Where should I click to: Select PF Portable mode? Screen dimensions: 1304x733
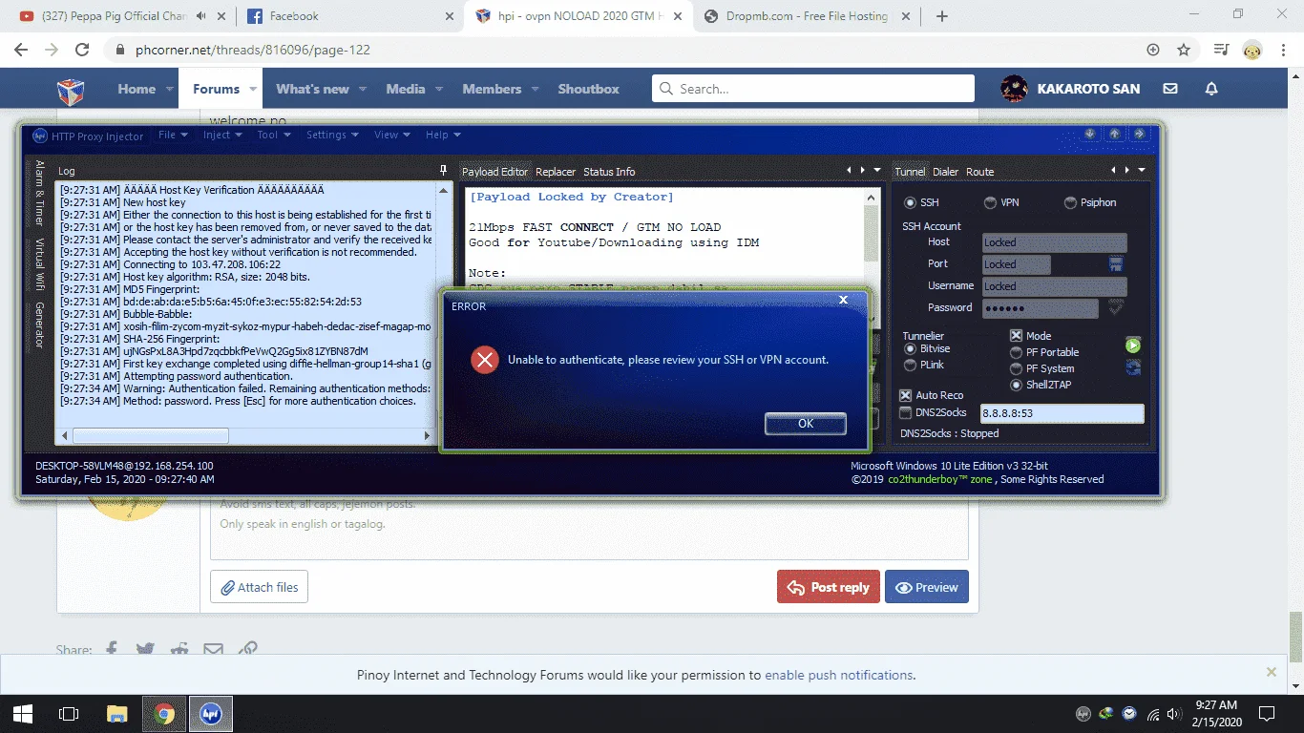click(x=1017, y=352)
